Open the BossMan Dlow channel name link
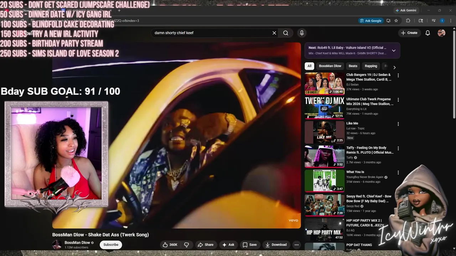 pos(77,242)
